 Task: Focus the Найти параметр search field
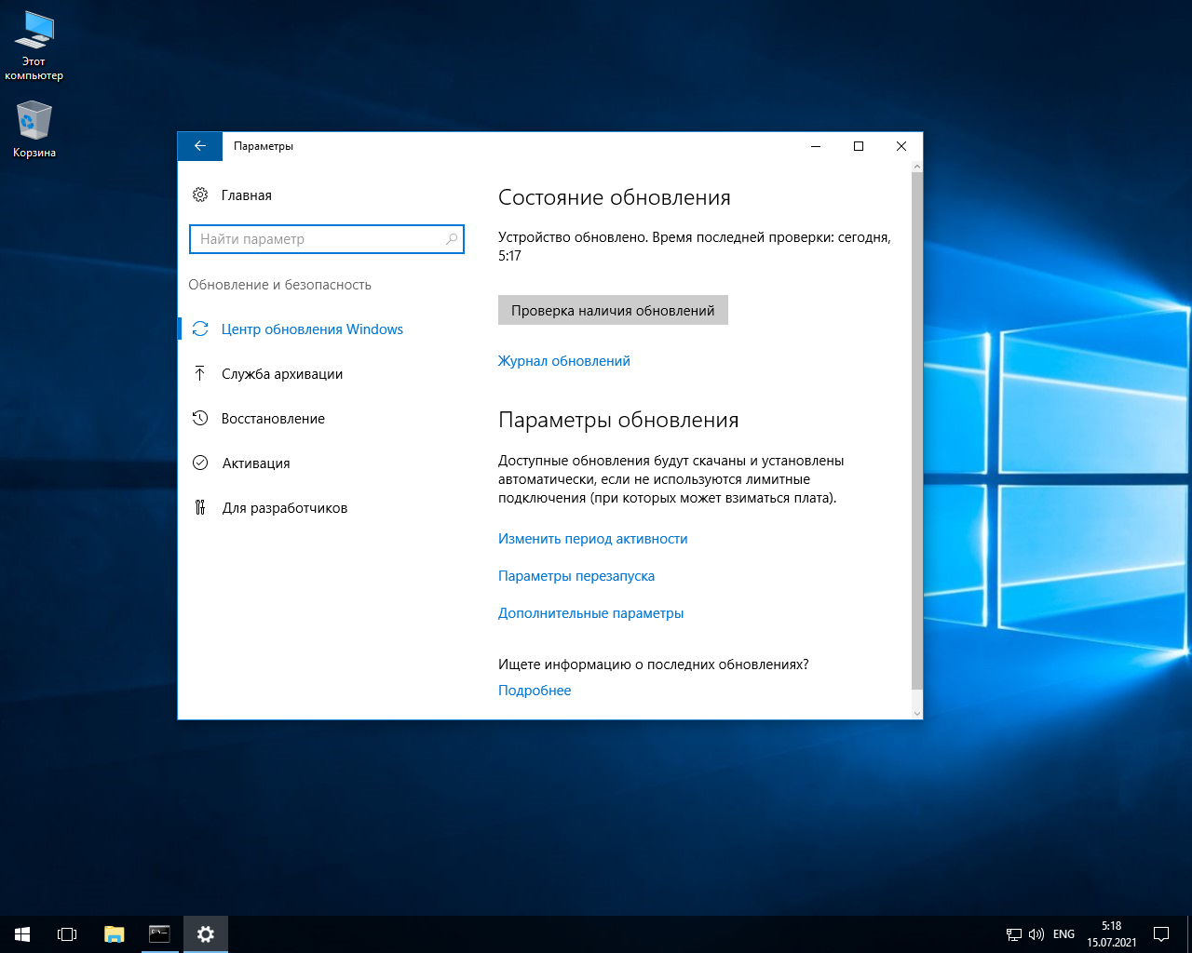(x=317, y=239)
